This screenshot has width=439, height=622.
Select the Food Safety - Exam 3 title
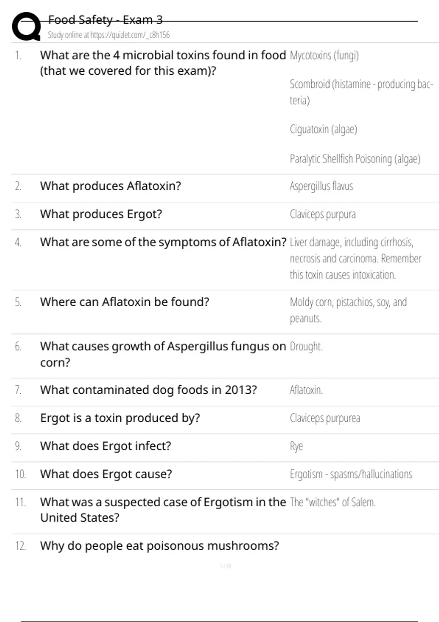[105, 20]
